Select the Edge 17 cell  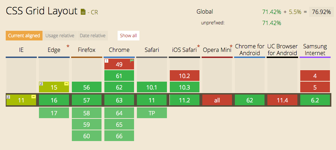tap(54, 113)
